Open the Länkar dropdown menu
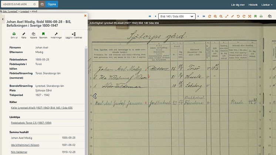Screen dimensions: 276x155 267,5
